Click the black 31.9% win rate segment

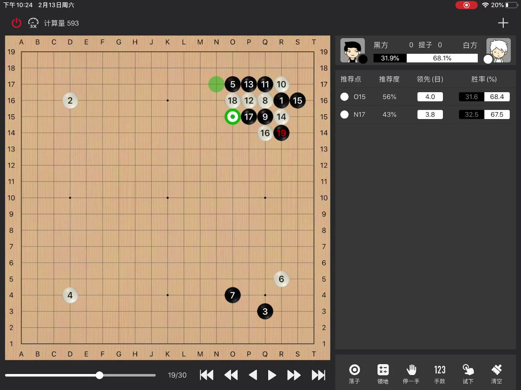tap(390, 58)
